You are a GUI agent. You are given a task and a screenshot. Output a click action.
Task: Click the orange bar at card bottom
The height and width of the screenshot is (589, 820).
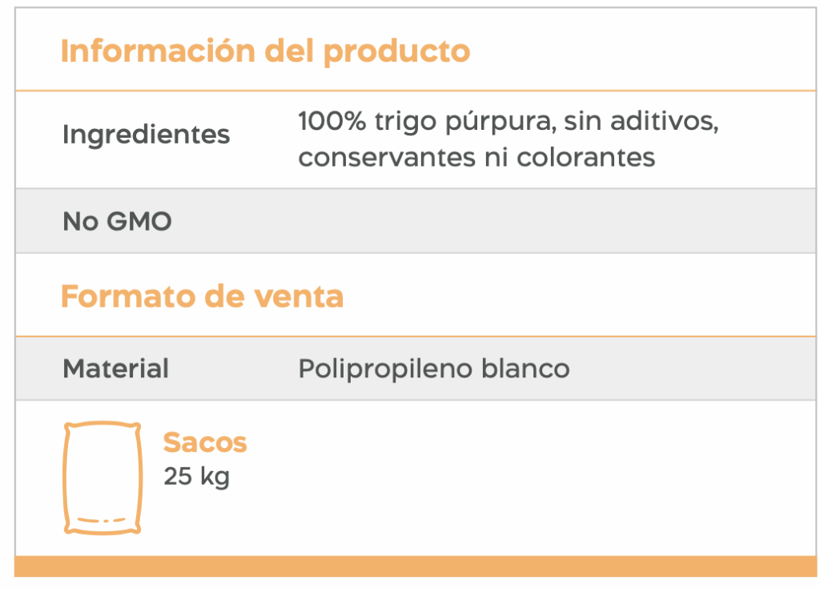pos(416,566)
